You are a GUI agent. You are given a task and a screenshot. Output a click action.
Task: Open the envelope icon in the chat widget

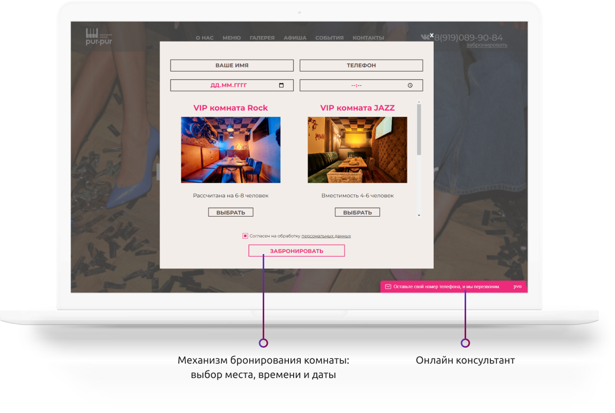(388, 286)
